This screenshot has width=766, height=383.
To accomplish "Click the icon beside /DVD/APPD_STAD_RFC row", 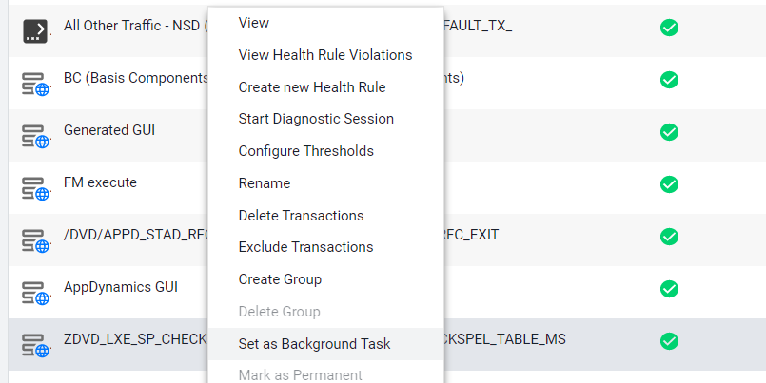I will (x=35, y=240).
